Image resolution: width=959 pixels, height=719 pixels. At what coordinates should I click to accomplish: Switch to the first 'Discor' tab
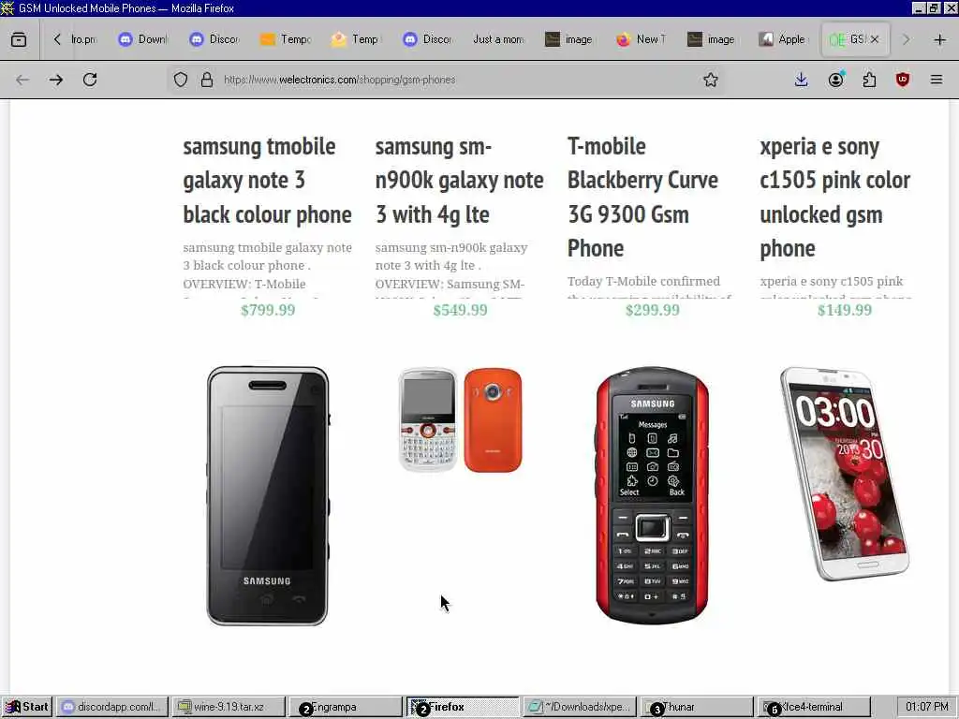(214, 39)
